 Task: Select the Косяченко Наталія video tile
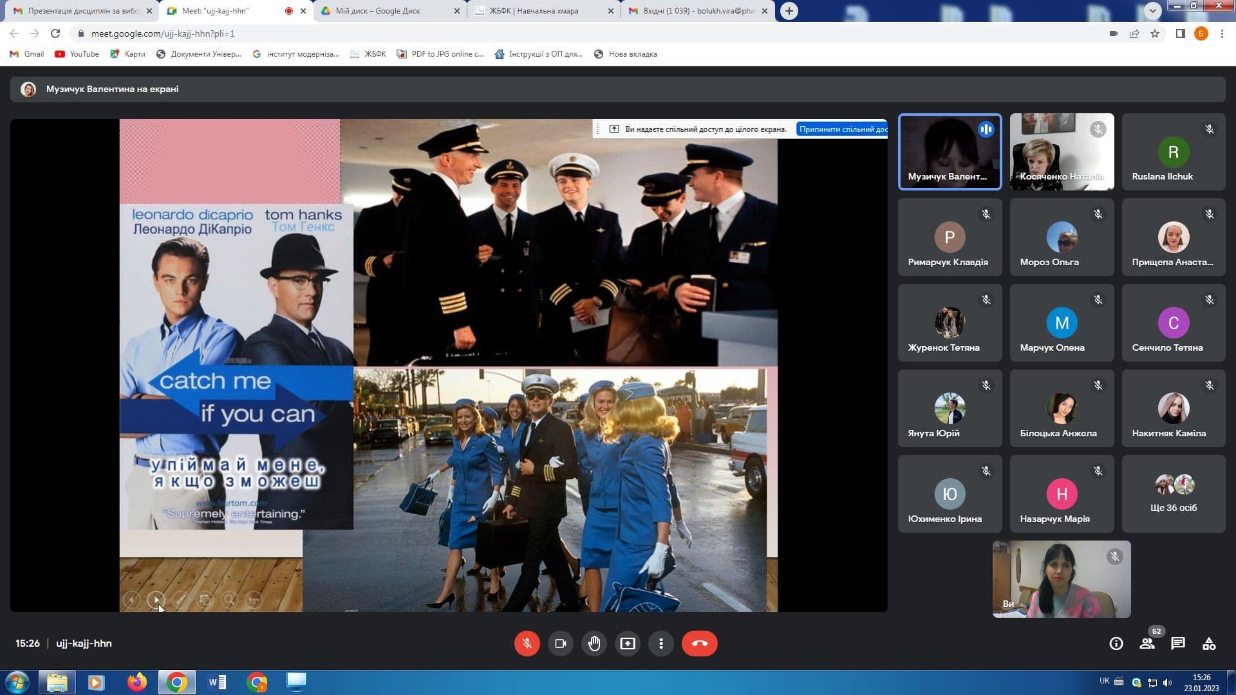click(x=1062, y=152)
